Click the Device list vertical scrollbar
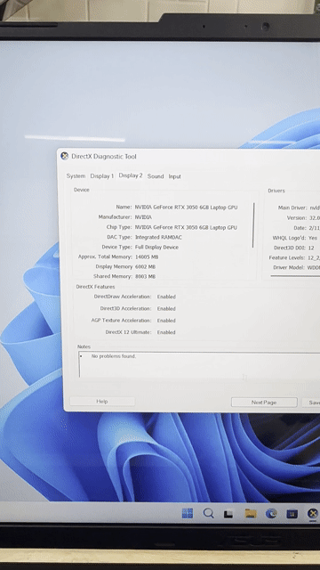This screenshot has width=320, height=570. pos(253,225)
